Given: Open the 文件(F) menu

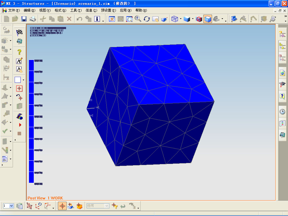Looking at the screenshot, I should pos(14,10).
